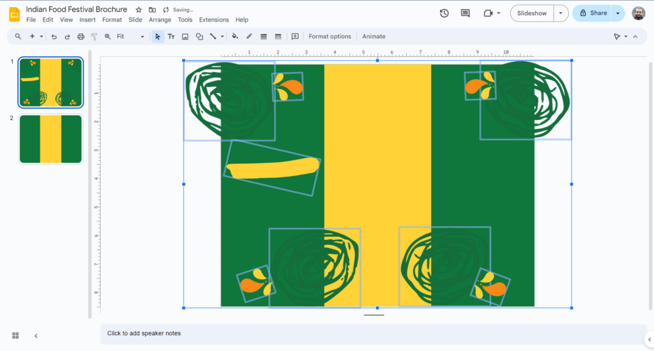Select the Text box tool
The width and height of the screenshot is (654, 351).
[171, 36]
